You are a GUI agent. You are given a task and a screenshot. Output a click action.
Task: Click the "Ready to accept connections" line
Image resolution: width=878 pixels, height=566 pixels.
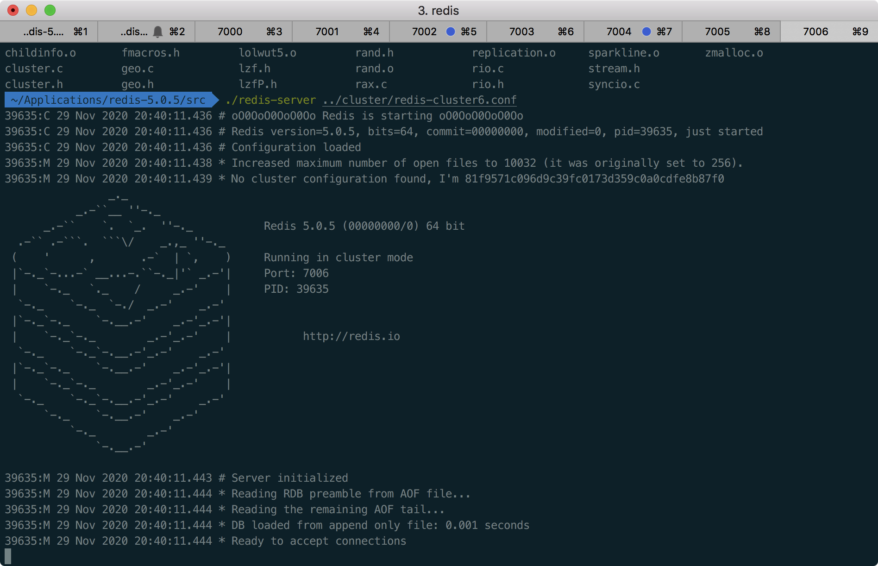[x=206, y=541]
